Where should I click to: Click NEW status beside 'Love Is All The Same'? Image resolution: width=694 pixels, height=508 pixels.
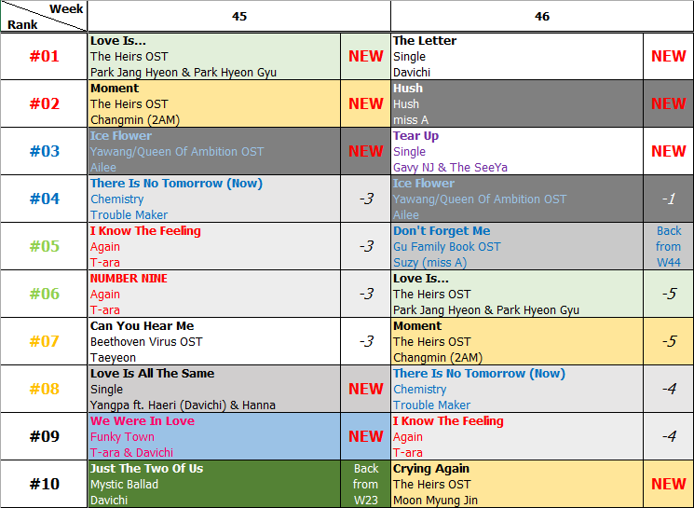click(x=365, y=389)
